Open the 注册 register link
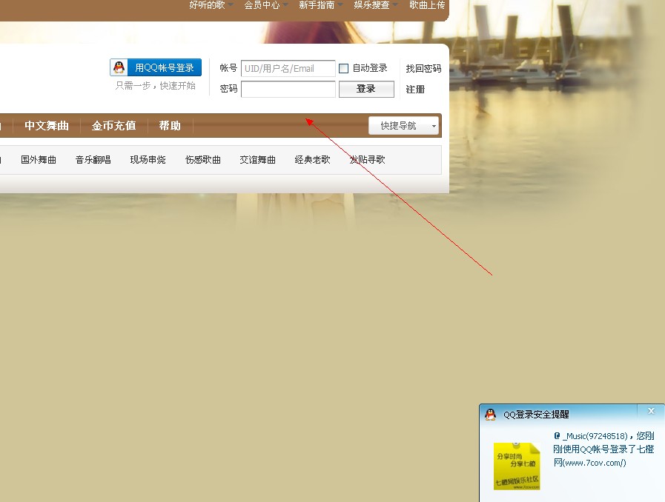The height and width of the screenshot is (502, 665). (x=414, y=89)
